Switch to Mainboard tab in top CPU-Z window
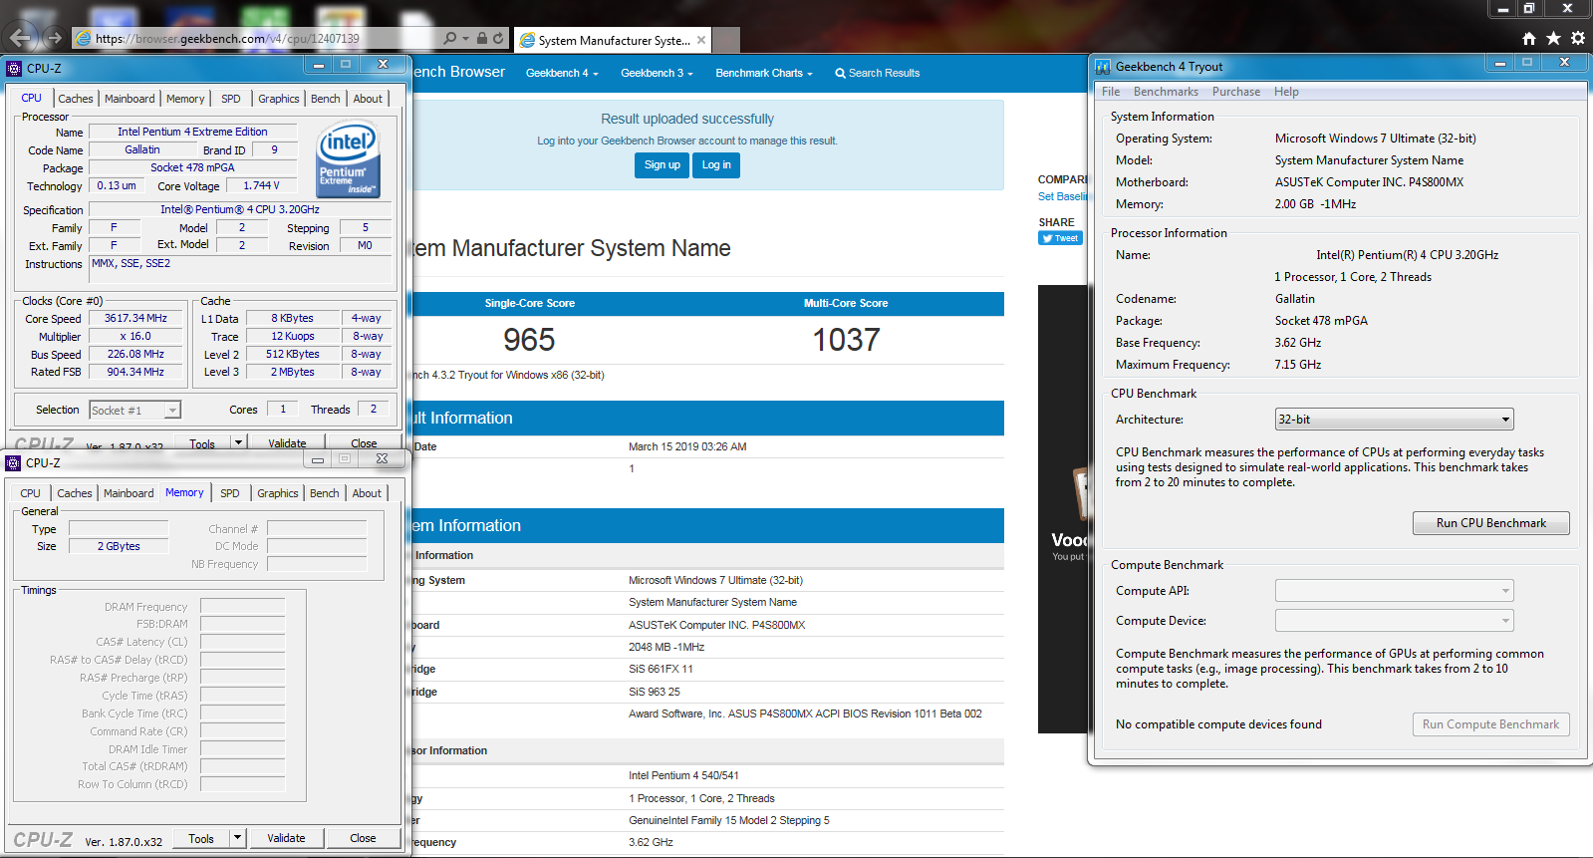 [x=130, y=99]
